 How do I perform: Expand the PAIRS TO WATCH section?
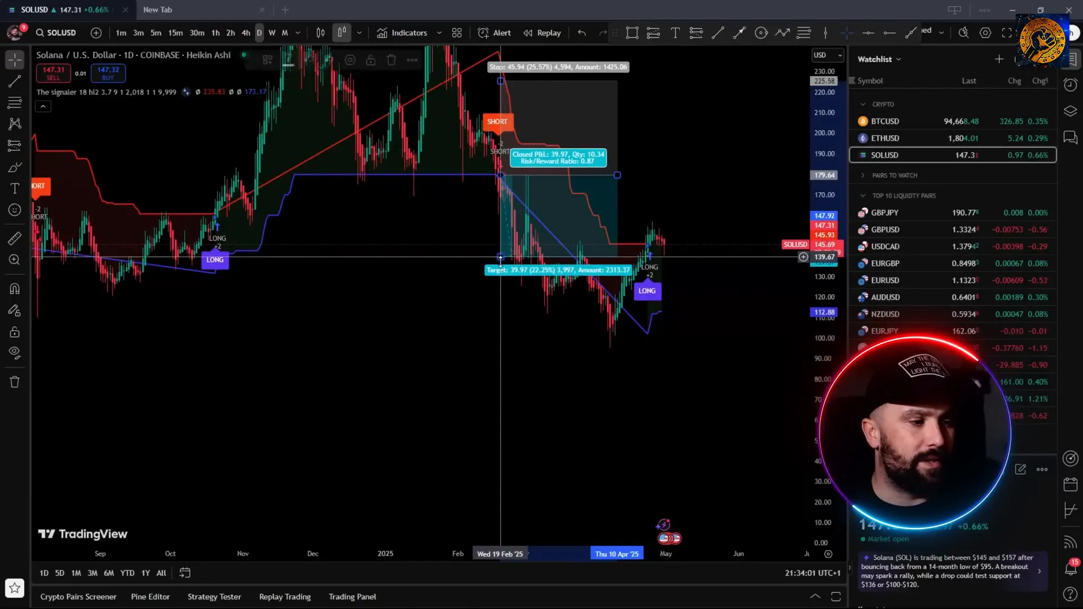pos(863,175)
